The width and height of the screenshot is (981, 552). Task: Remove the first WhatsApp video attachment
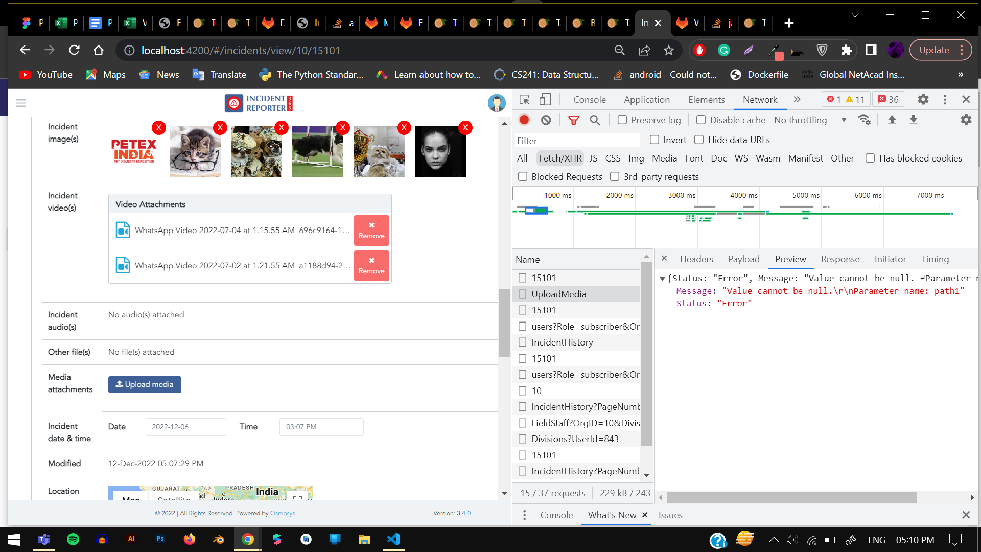371,231
